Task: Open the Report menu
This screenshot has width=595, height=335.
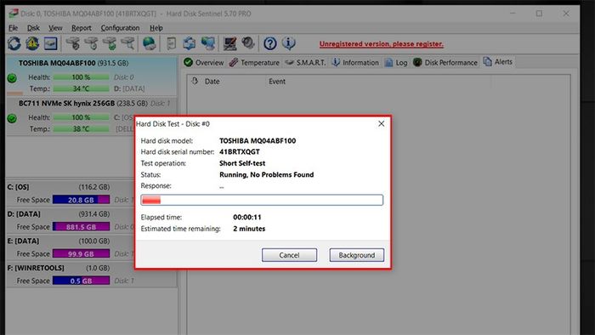Action: 82,28
